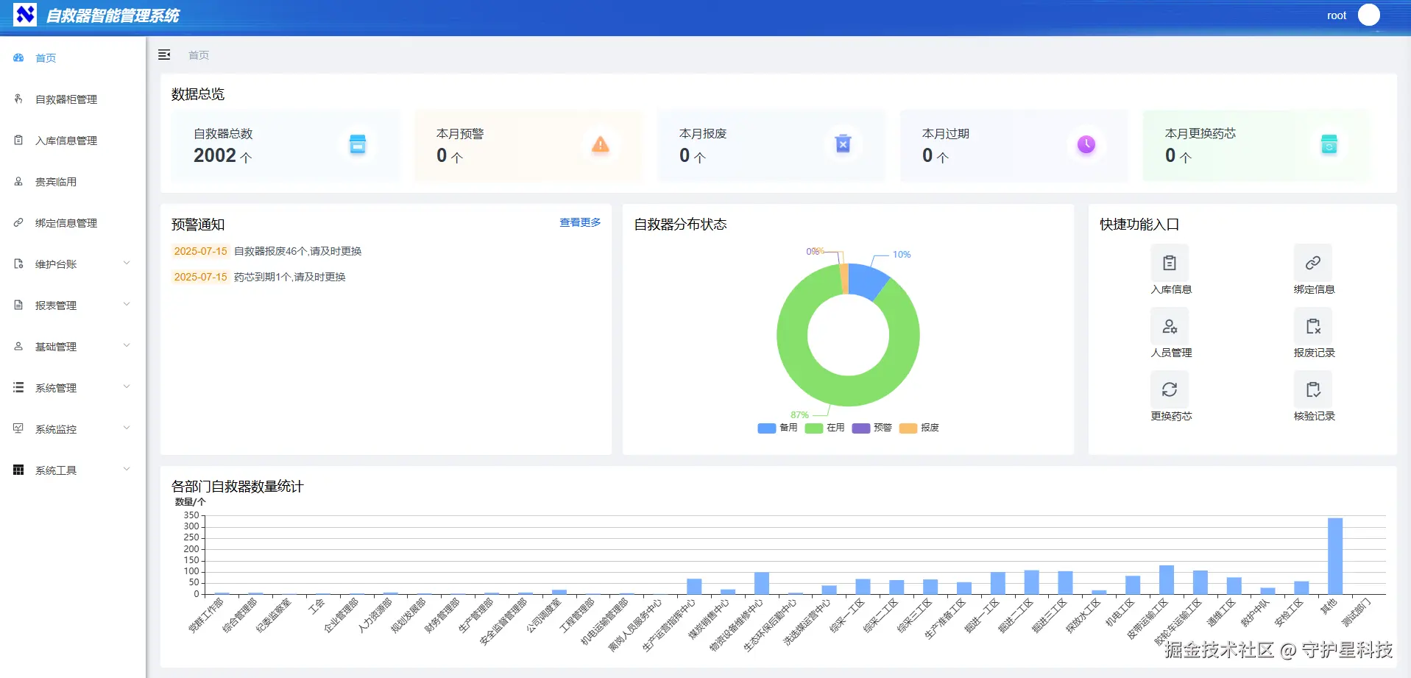
Task: Click the 查看更多 link
Action: pyautogui.click(x=580, y=222)
